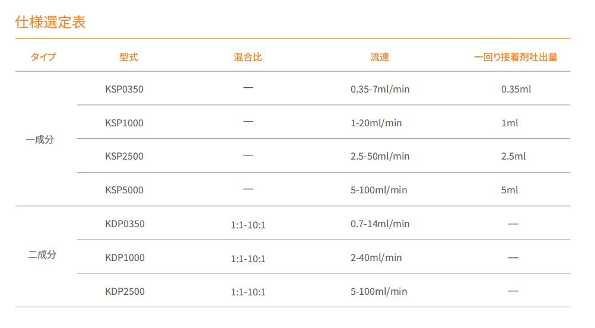Select the タイプ column header
This screenshot has height=328, width=595.
[x=43, y=58]
